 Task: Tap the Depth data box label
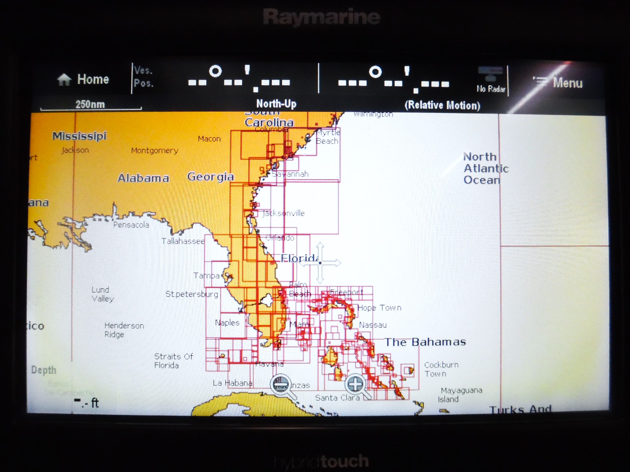(44, 370)
